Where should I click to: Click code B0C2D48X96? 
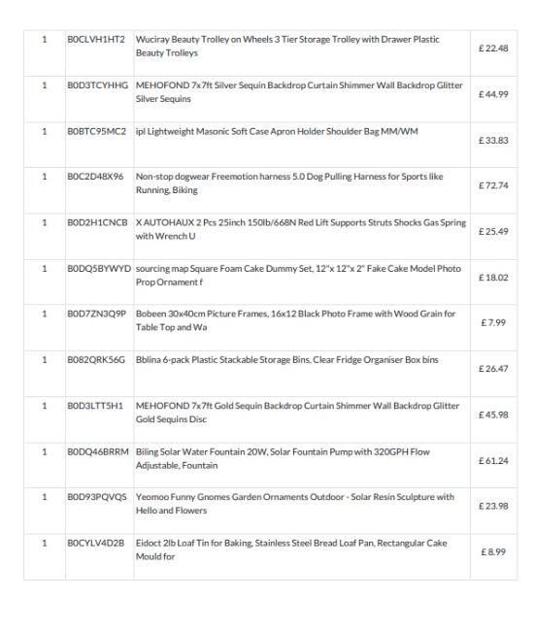(x=95, y=177)
